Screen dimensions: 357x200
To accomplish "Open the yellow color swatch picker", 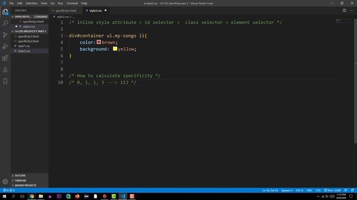I will pyautogui.click(x=115, y=49).
